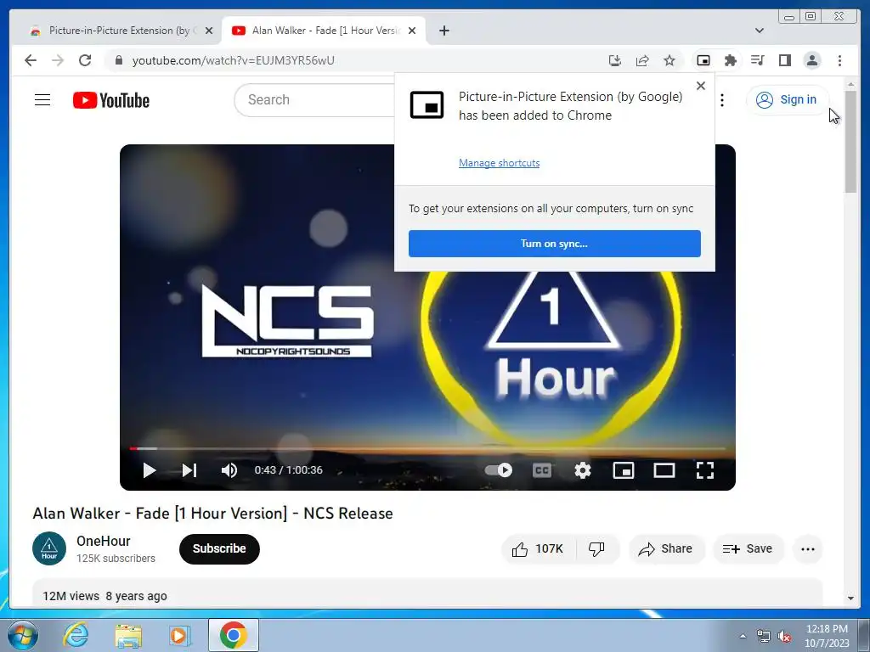The width and height of the screenshot is (870, 652).
Task: Open OneHour channel avatar
Action: (x=49, y=549)
